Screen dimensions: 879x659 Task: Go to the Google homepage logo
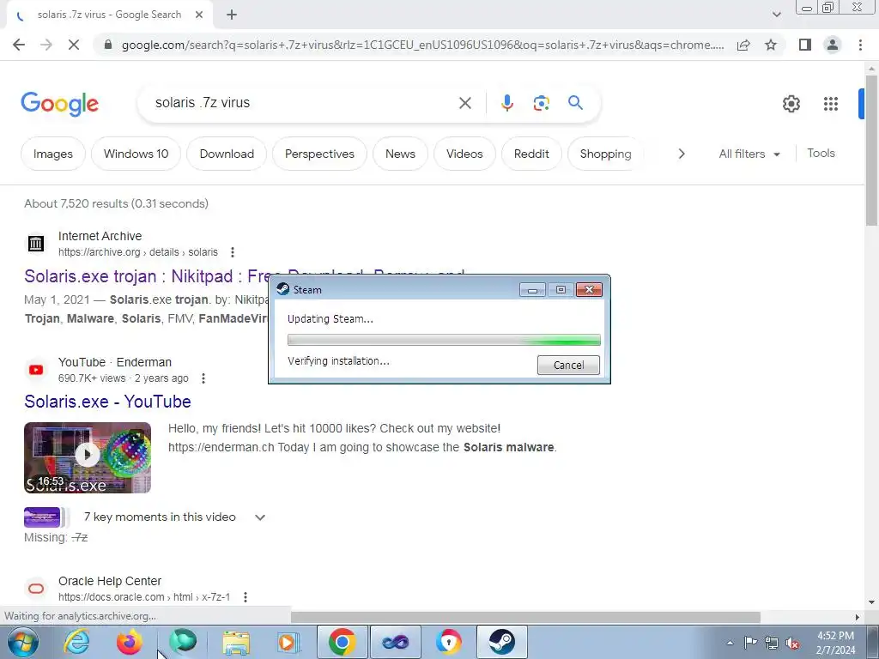[60, 104]
